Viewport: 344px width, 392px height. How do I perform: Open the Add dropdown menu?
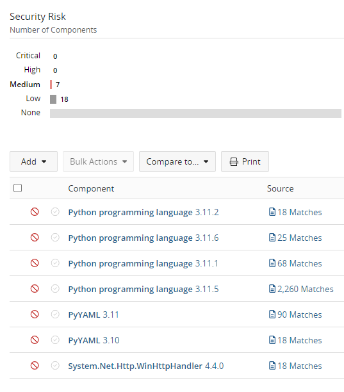33,161
